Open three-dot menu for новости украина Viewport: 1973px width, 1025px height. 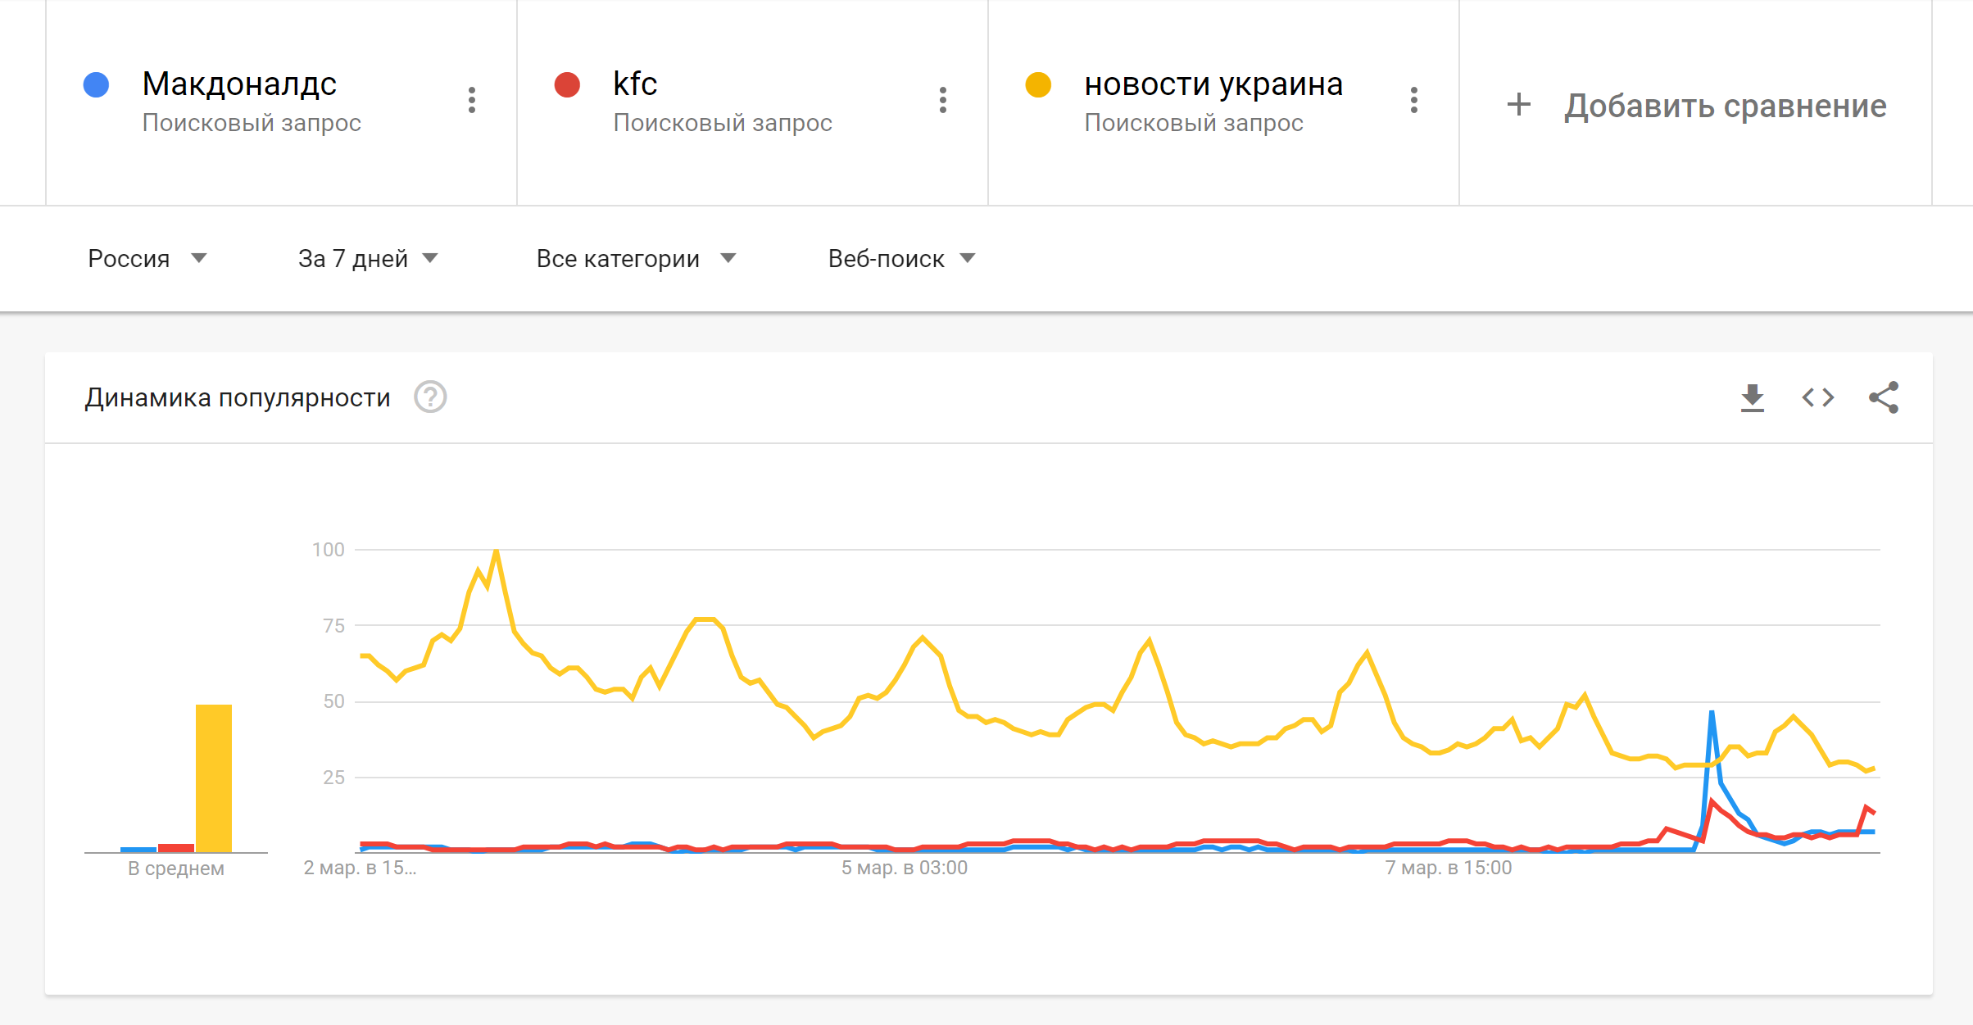coord(1414,100)
